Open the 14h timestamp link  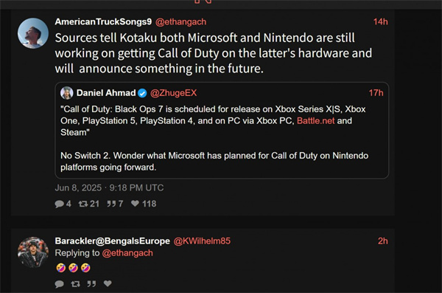[x=381, y=21]
